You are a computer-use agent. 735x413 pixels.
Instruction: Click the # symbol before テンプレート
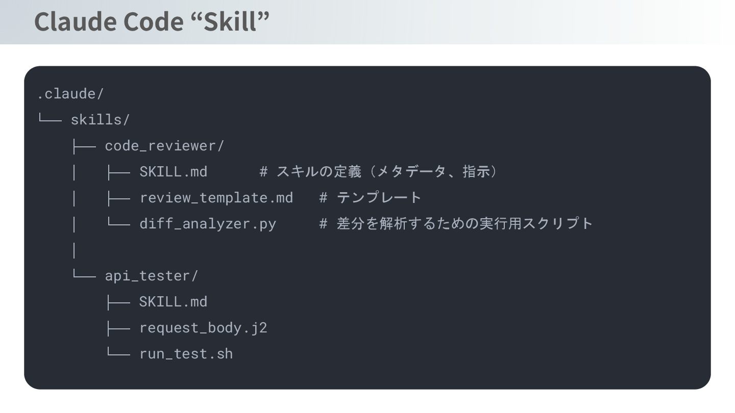click(x=323, y=198)
